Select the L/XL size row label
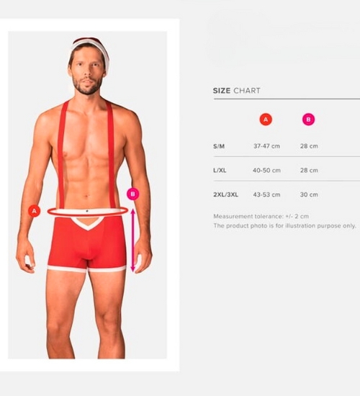Image resolution: width=360 pixels, height=396 pixels. coord(220,171)
